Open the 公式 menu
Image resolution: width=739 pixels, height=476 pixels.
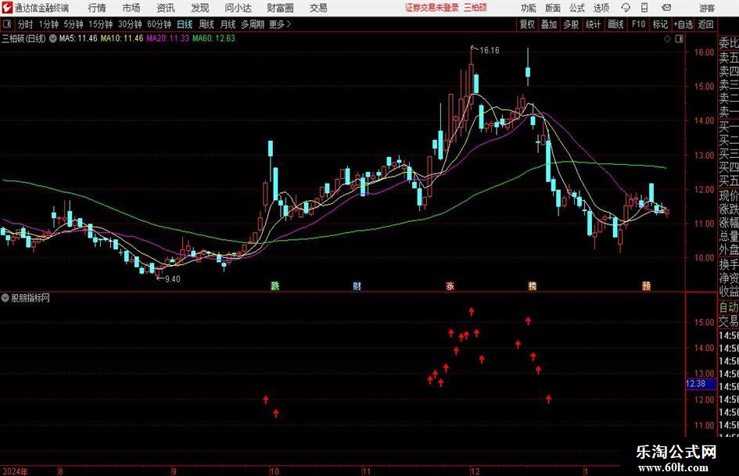click(577, 8)
